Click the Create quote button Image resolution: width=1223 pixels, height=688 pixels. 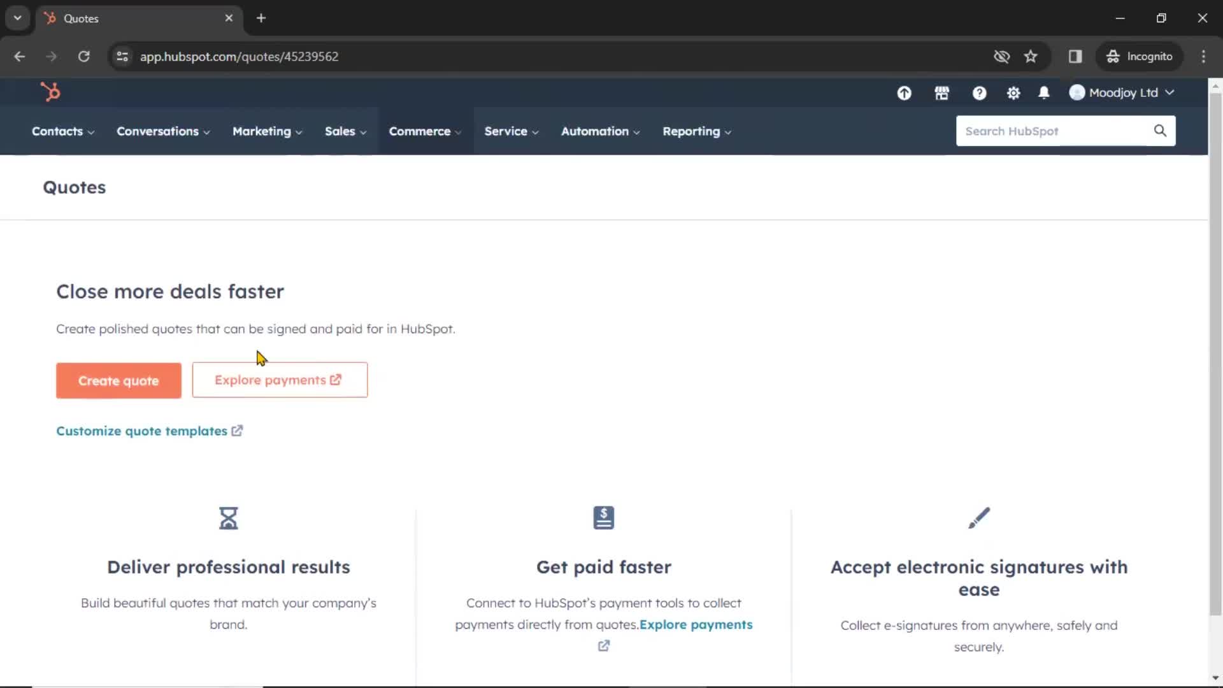click(118, 380)
